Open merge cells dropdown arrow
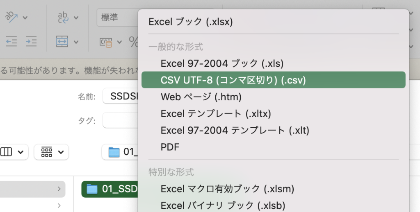 [76, 42]
